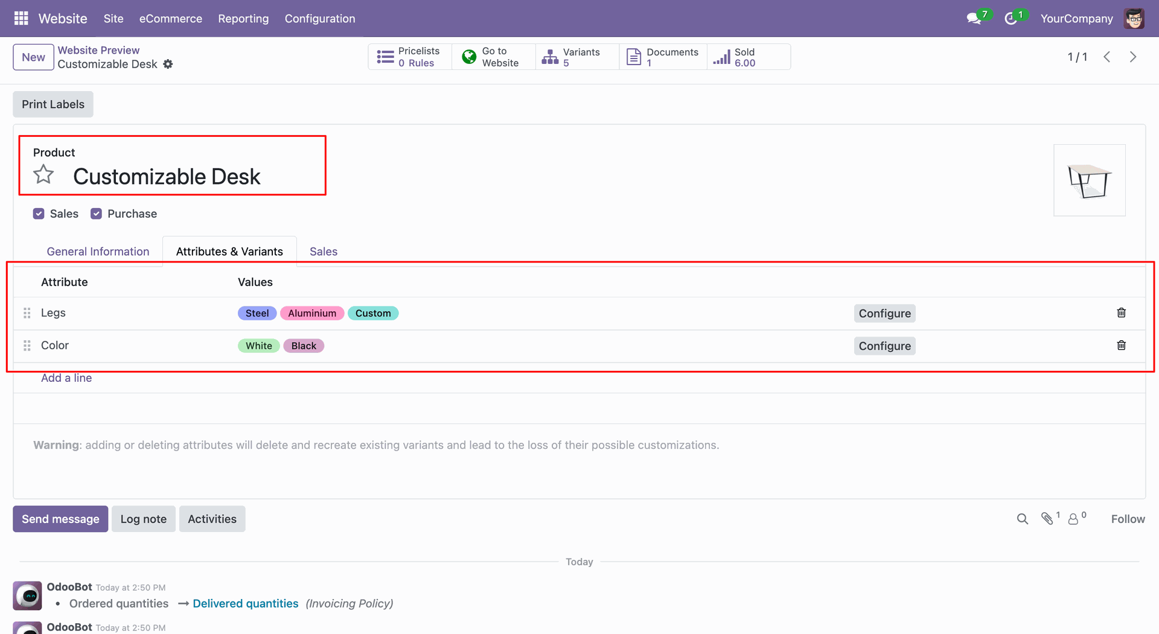Switch to General Information tab
The height and width of the screenshot is (634, 1159).
pyautogui.click(x=98, y=252)
